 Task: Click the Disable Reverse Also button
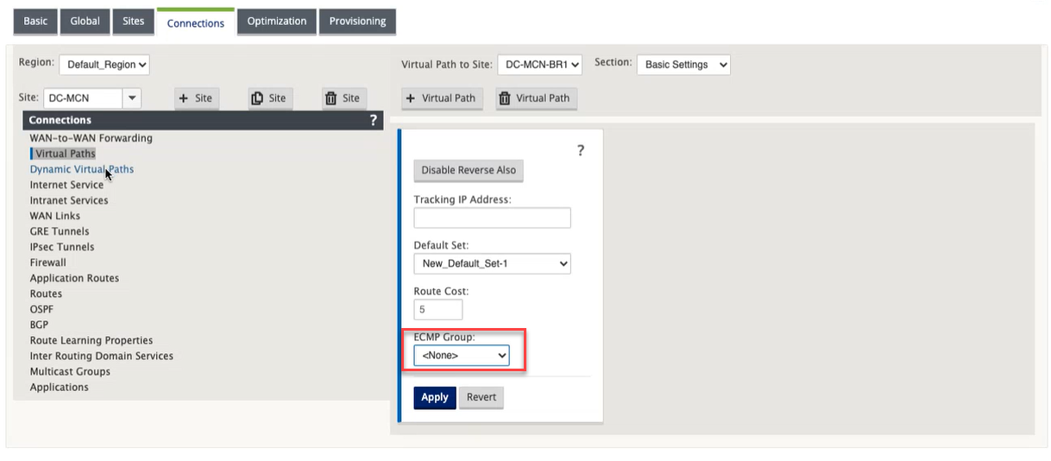(469, 170)
